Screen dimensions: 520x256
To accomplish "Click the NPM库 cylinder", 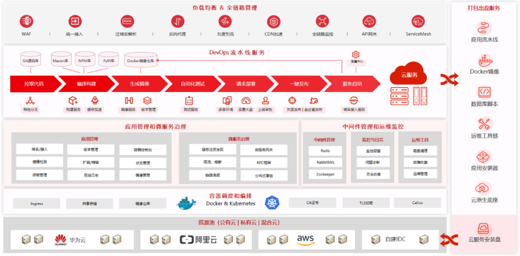I will 84,60.
